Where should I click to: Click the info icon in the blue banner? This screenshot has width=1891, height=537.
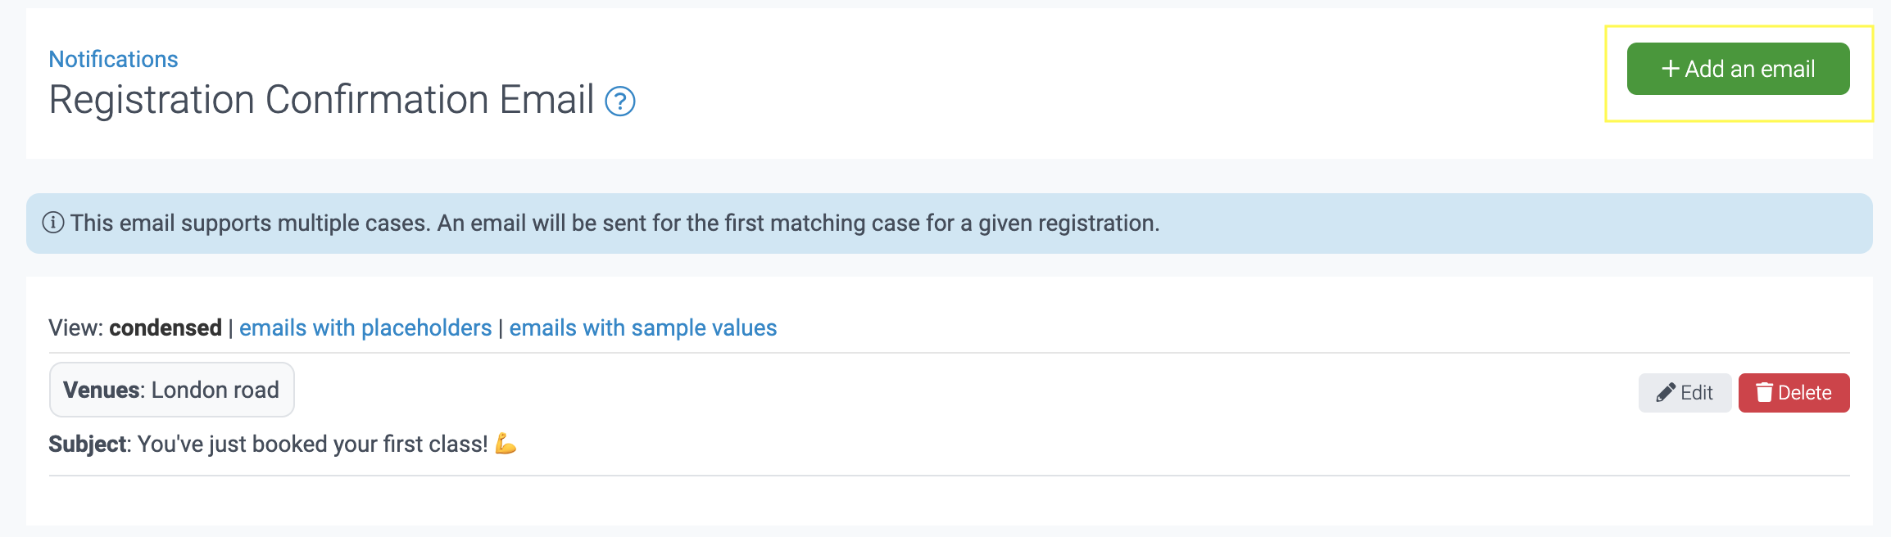[53, 223]
